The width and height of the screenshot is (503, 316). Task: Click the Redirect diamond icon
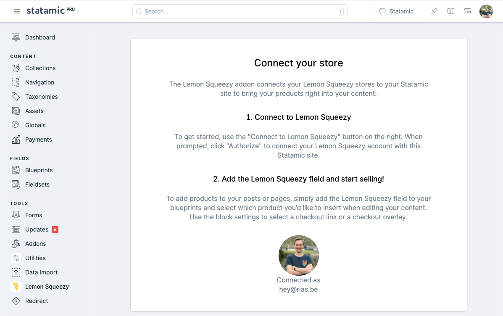click(16, 301)
